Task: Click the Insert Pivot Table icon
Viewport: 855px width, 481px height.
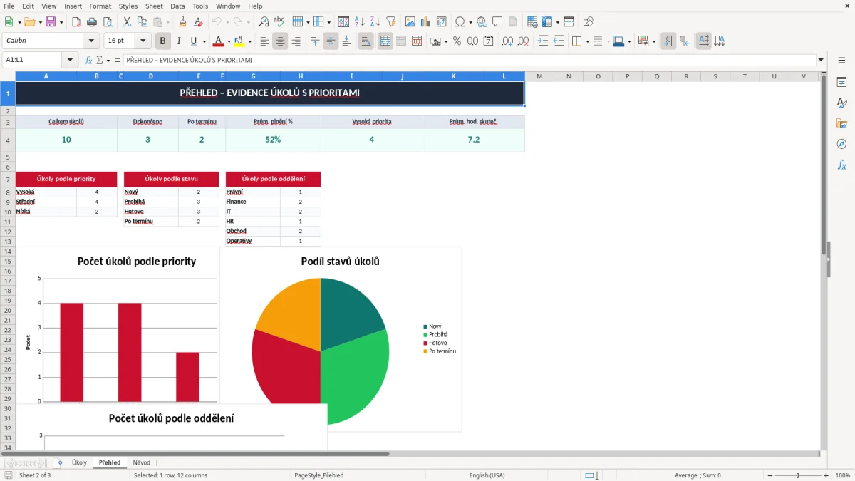Action: point(442,22)
